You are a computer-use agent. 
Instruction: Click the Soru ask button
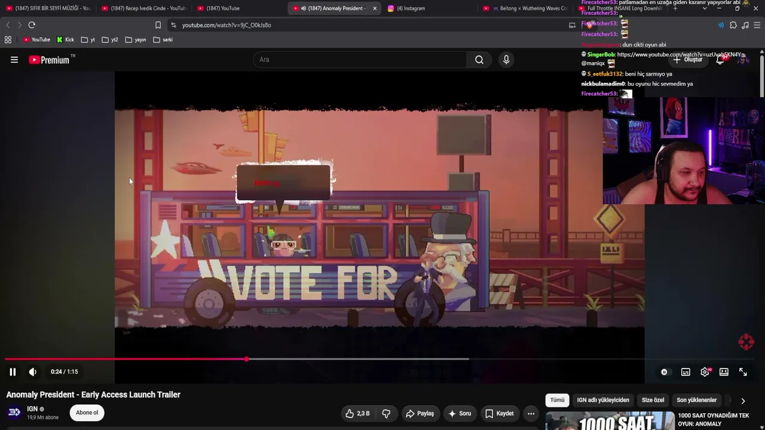(x=460, y=413)
